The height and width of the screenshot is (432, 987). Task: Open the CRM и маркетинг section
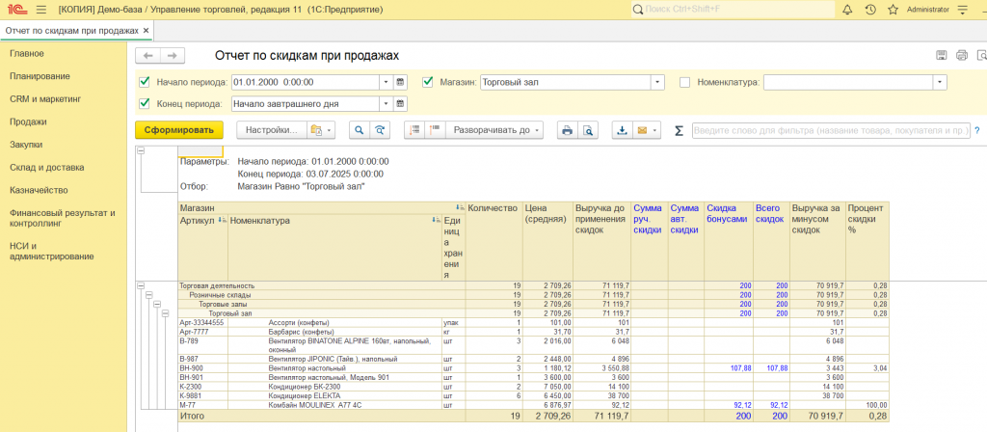45,99
